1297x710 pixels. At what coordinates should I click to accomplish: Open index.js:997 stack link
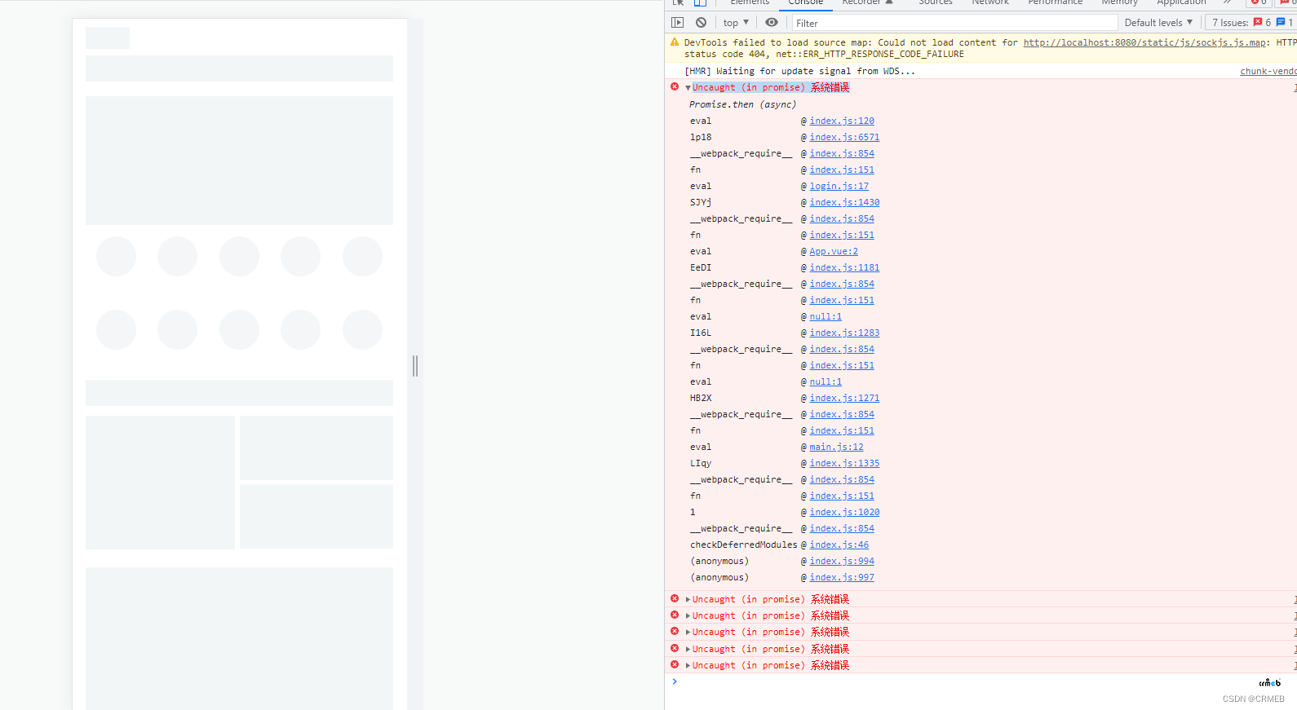(x=842, y=577)
